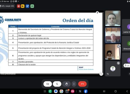Click the yellow no-video toolbar icon
Image resolution: width=130 pixels, height=94 pixels.
[x=23, y=6]
